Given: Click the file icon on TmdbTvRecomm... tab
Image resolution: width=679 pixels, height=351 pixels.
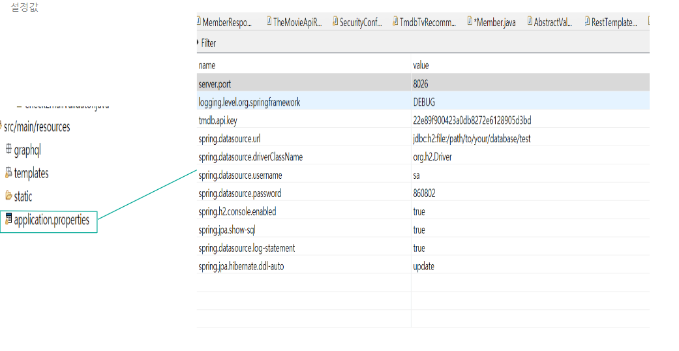Looking at the screenshot, I should click(395, 21).
